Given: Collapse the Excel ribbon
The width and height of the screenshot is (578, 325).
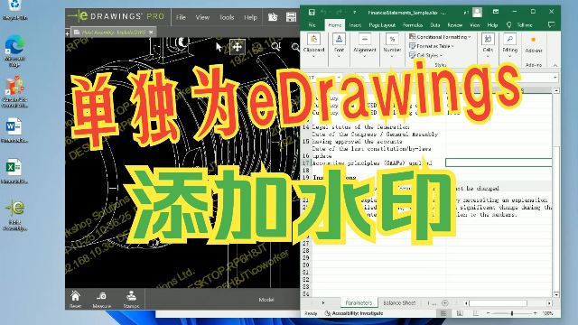Looking at the screenshot, I should [555, 65].
